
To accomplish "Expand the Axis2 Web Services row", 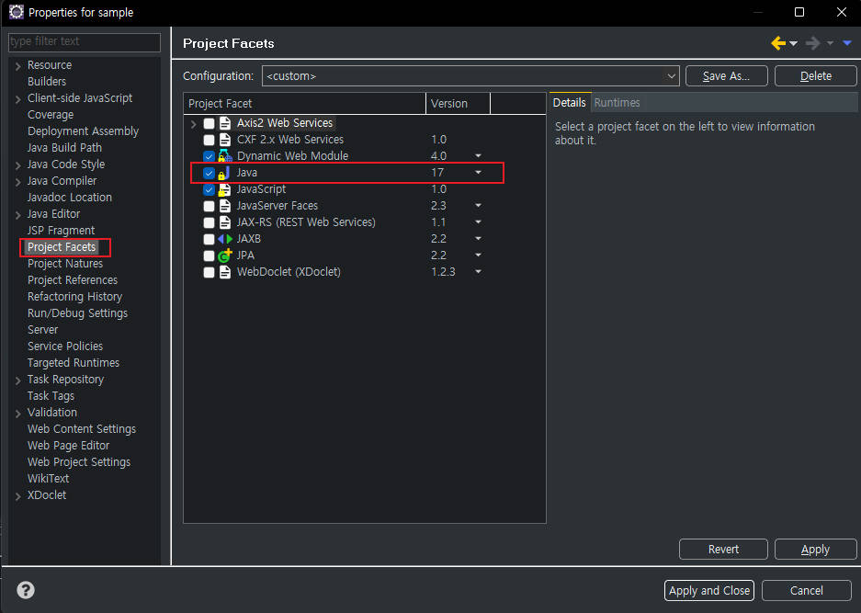I will [193, 123].
